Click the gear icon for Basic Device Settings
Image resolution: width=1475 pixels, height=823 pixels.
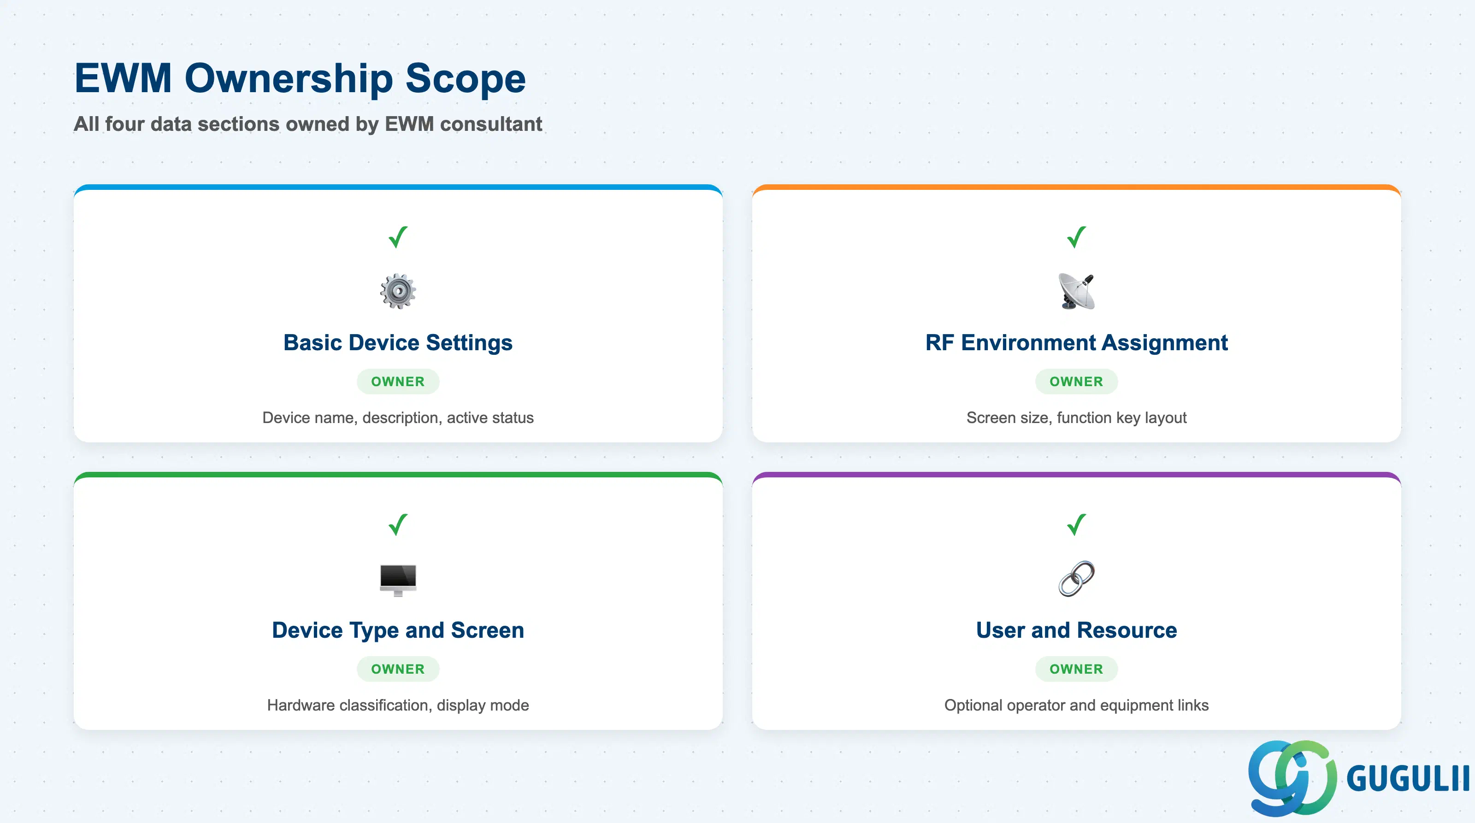pos(398,291)
